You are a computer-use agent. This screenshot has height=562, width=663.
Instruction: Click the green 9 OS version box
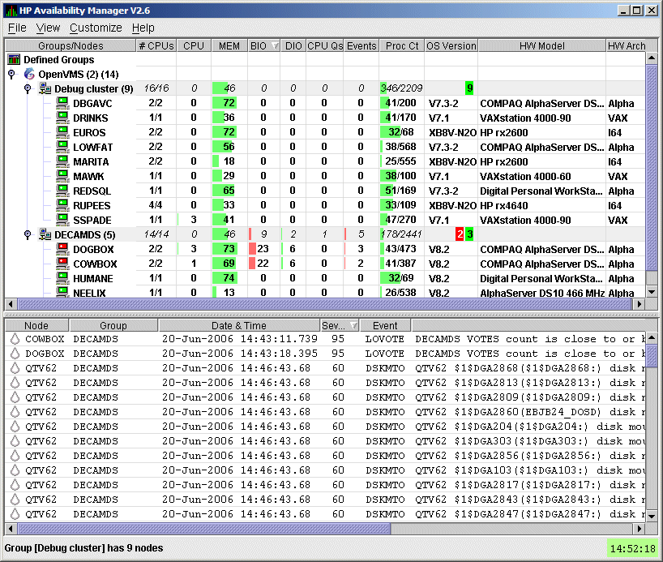click(469, 88)
